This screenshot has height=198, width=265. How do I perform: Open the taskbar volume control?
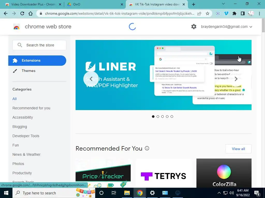232,193
